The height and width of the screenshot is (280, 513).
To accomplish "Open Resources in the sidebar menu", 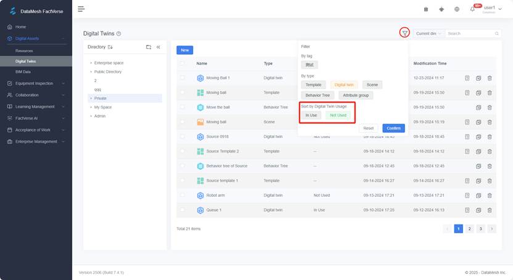I will click(25, 50).
